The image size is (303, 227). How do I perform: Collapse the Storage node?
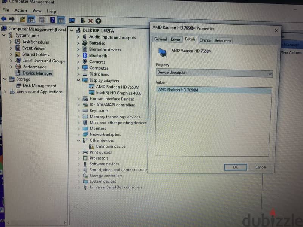(x=5, y=79)
